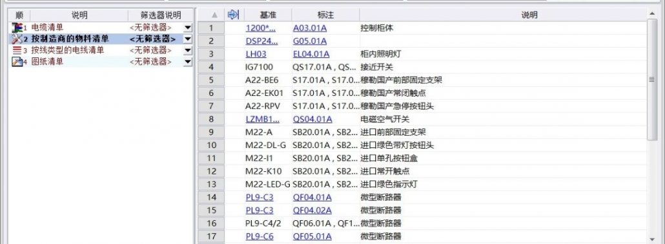Open filter dropdown for 电缆清单 row

(x=188, y=28)
